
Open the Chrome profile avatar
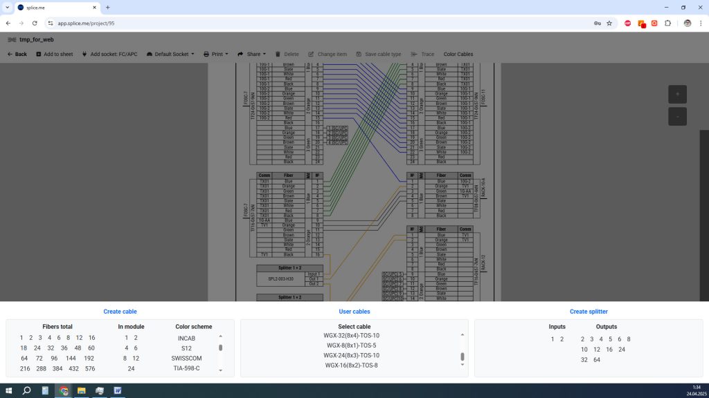688,23
